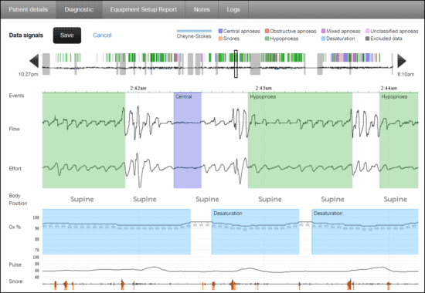Select the Central apnoeas legend swatch
The height and width of the screenshot is (293, 425).
coord(220,31)
